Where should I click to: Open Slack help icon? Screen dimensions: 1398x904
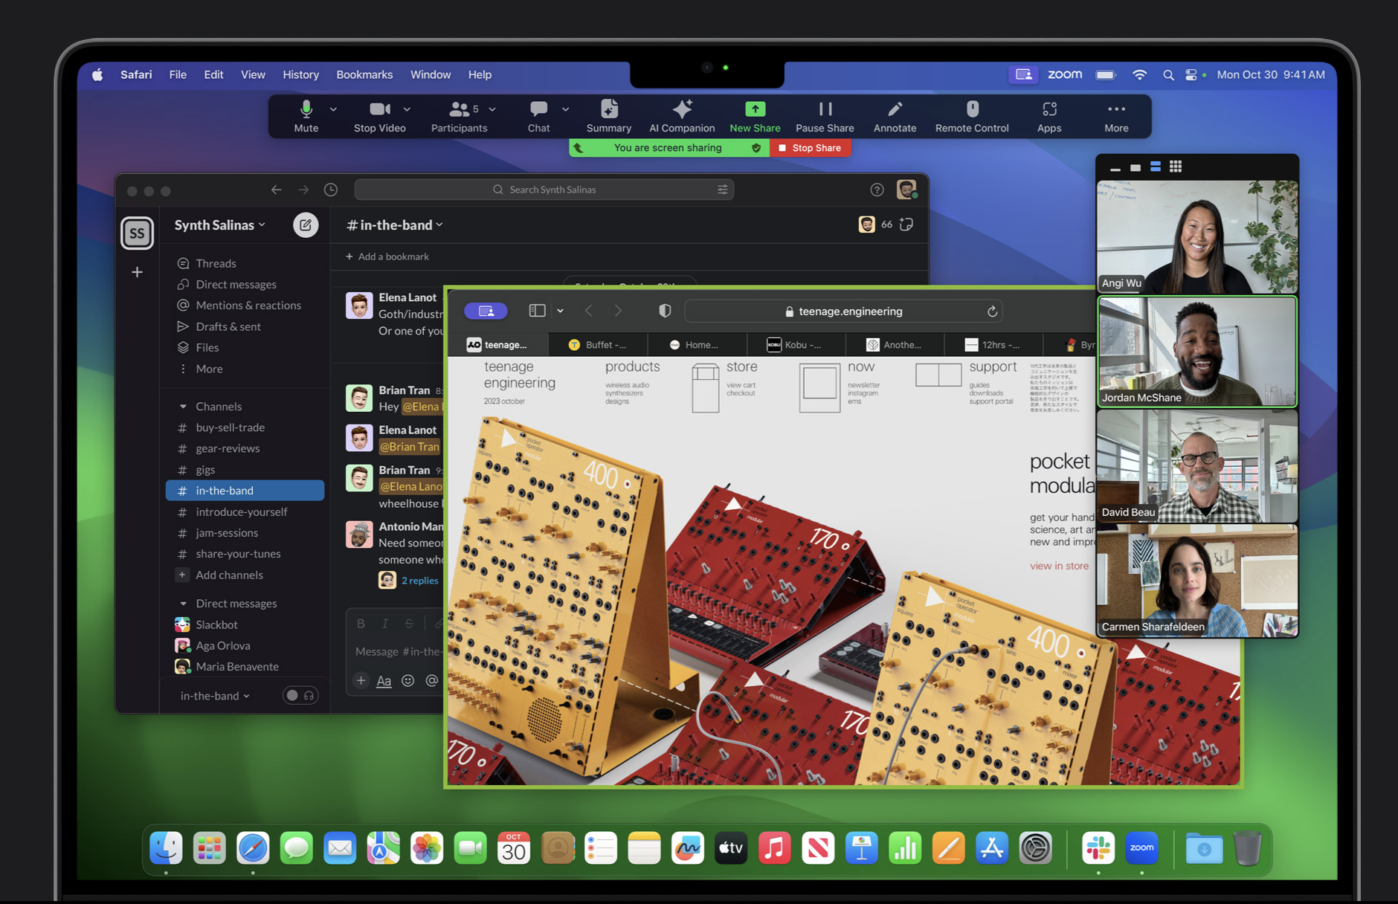877,190
